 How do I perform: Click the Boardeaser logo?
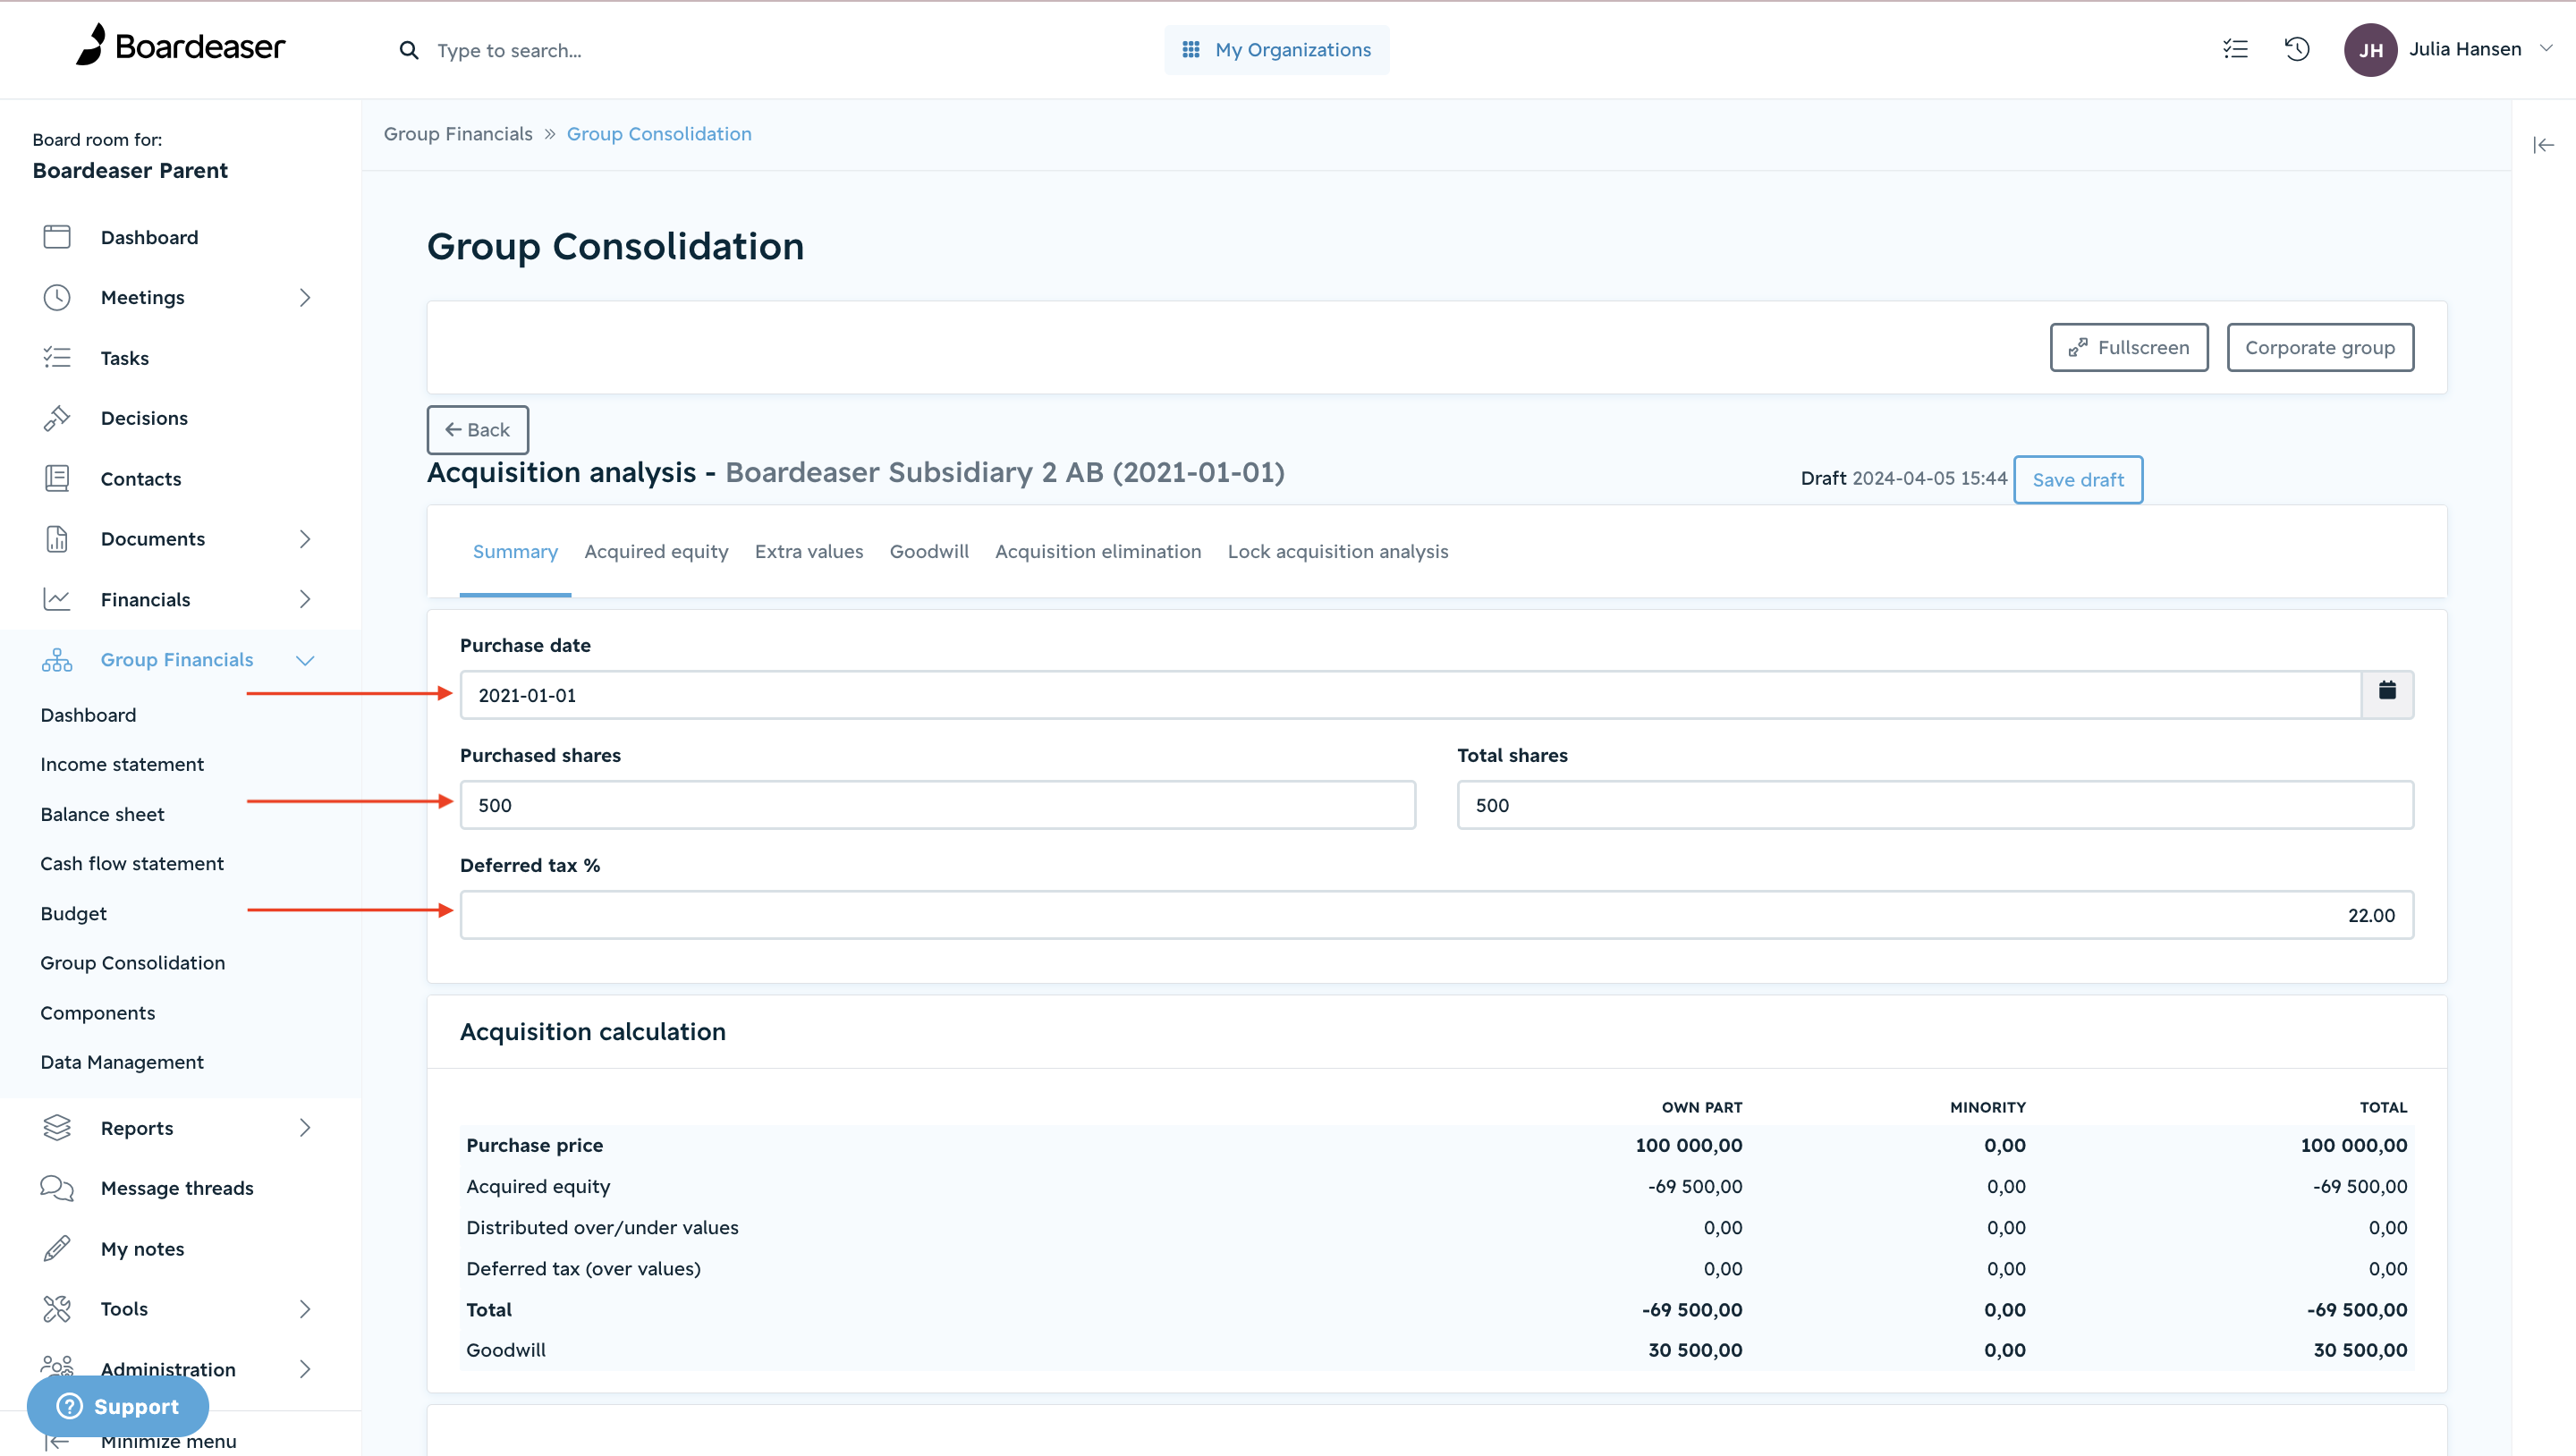click(x=181, y=46)
